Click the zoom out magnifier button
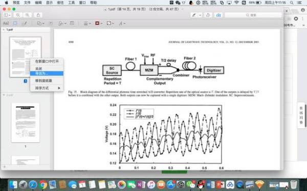307x191 pixels. [x=18, y=15]
